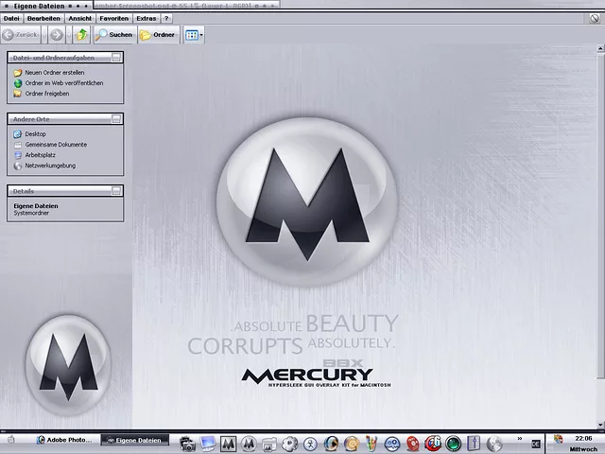Click the scrollbar up arrow
Viewport: 605px width, 454px height.
point(600,48)
